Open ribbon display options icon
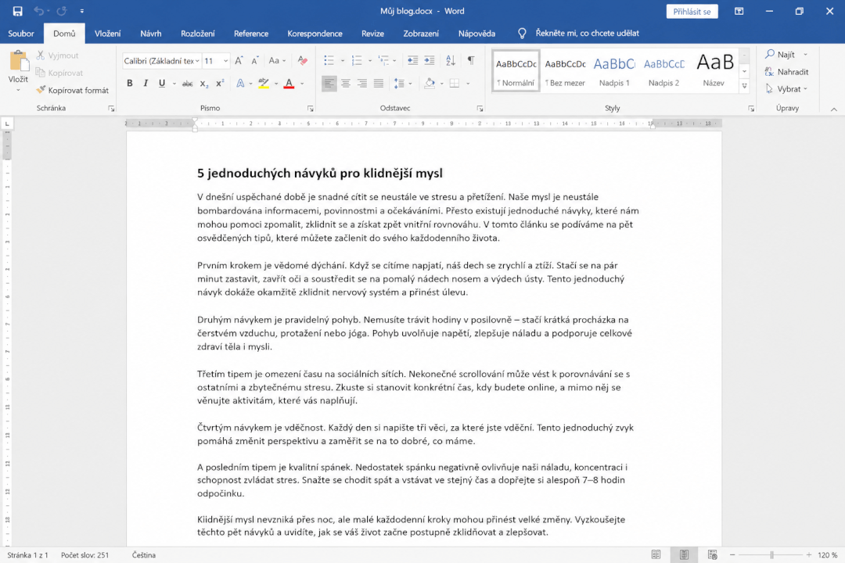This screenshot has height=563, width=845. point(739,11)
